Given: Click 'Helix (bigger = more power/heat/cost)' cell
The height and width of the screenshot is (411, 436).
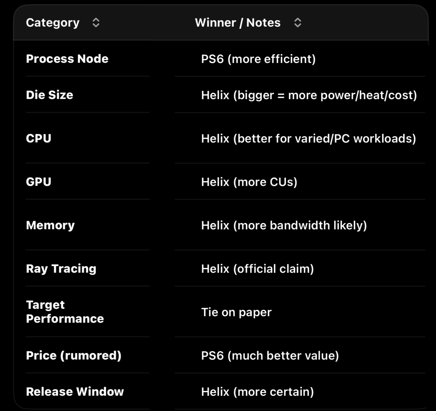Looking at the screenshot, I should pyautogui.click(x=309, y=95).
